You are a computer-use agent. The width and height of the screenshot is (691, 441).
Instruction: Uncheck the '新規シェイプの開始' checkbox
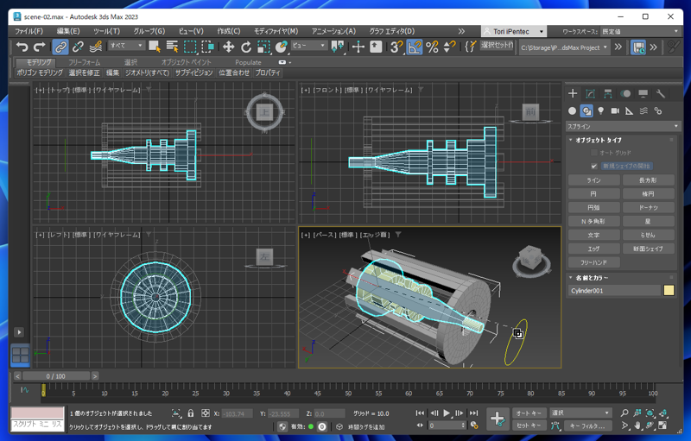(594, 166)
